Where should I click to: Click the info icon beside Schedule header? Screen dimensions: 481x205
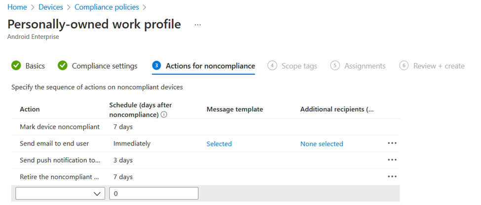[163, 115]
